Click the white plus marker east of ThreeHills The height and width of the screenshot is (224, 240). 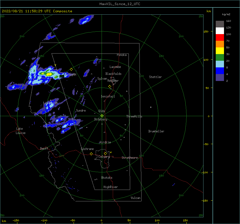(x=151, y=107)
